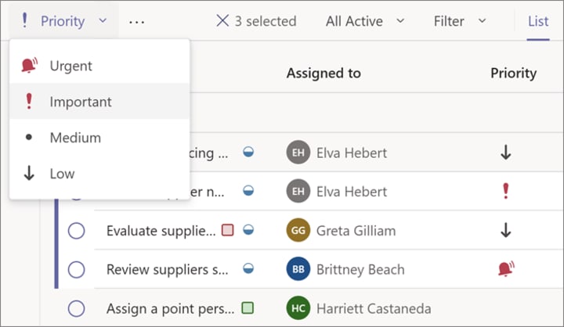Select Urgent priority from the menu

click(x=70, y=66)
